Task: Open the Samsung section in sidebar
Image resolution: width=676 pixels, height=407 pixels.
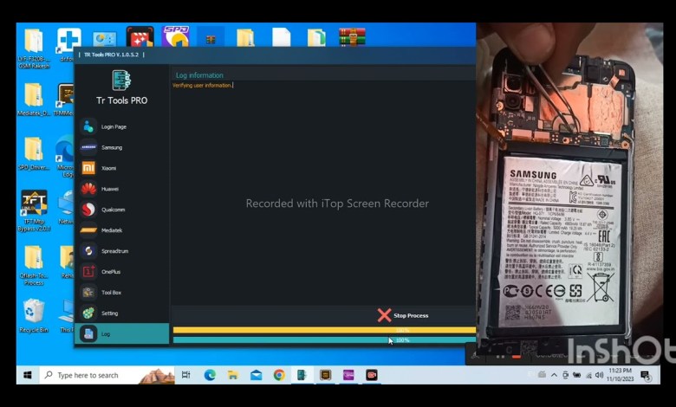Action: point(111,147)
